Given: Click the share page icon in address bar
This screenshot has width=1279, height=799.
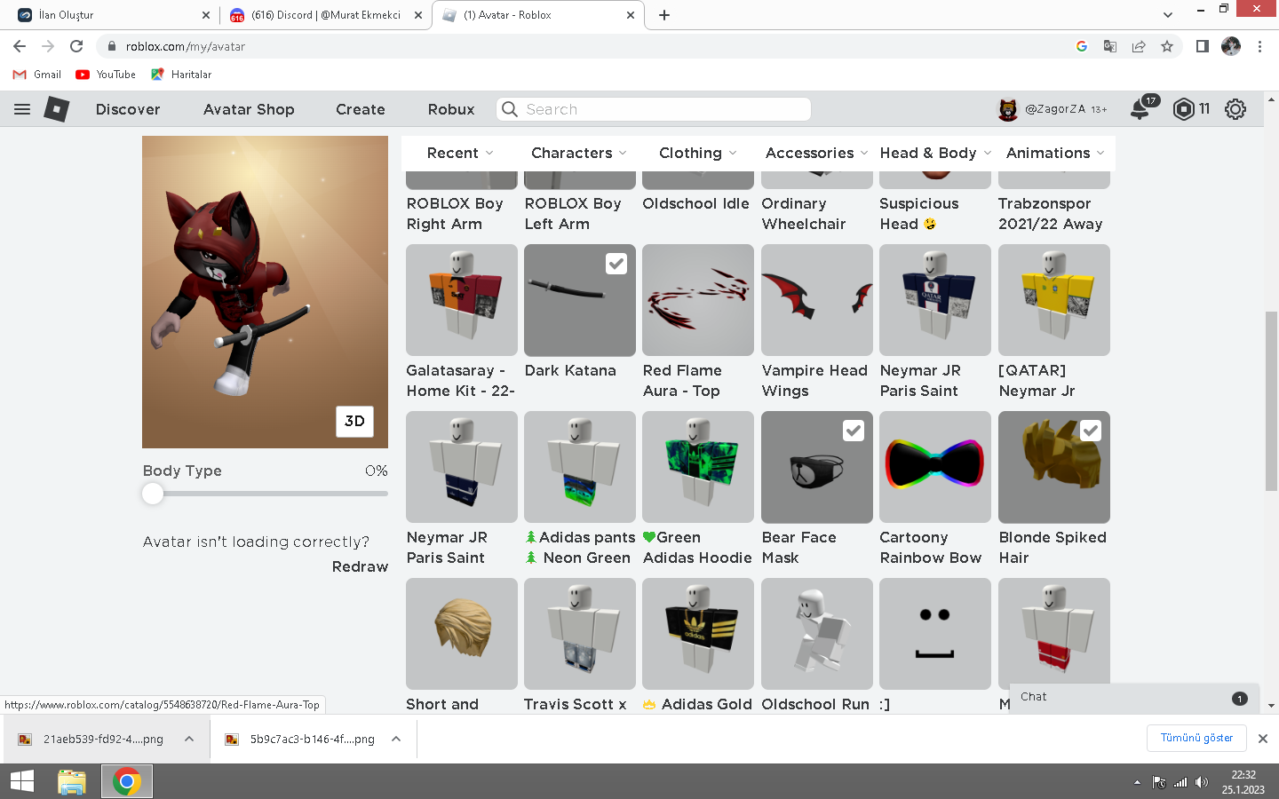Looking at the screenshot, I should coord(1139,46).
